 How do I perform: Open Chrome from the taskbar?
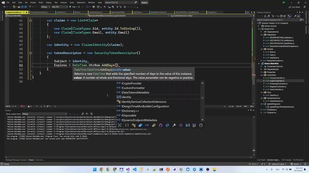point(101,169)
